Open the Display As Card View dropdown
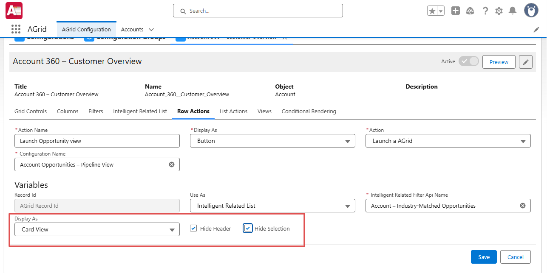Viewport: 547px width, 273px height. (x=97, y=229)
